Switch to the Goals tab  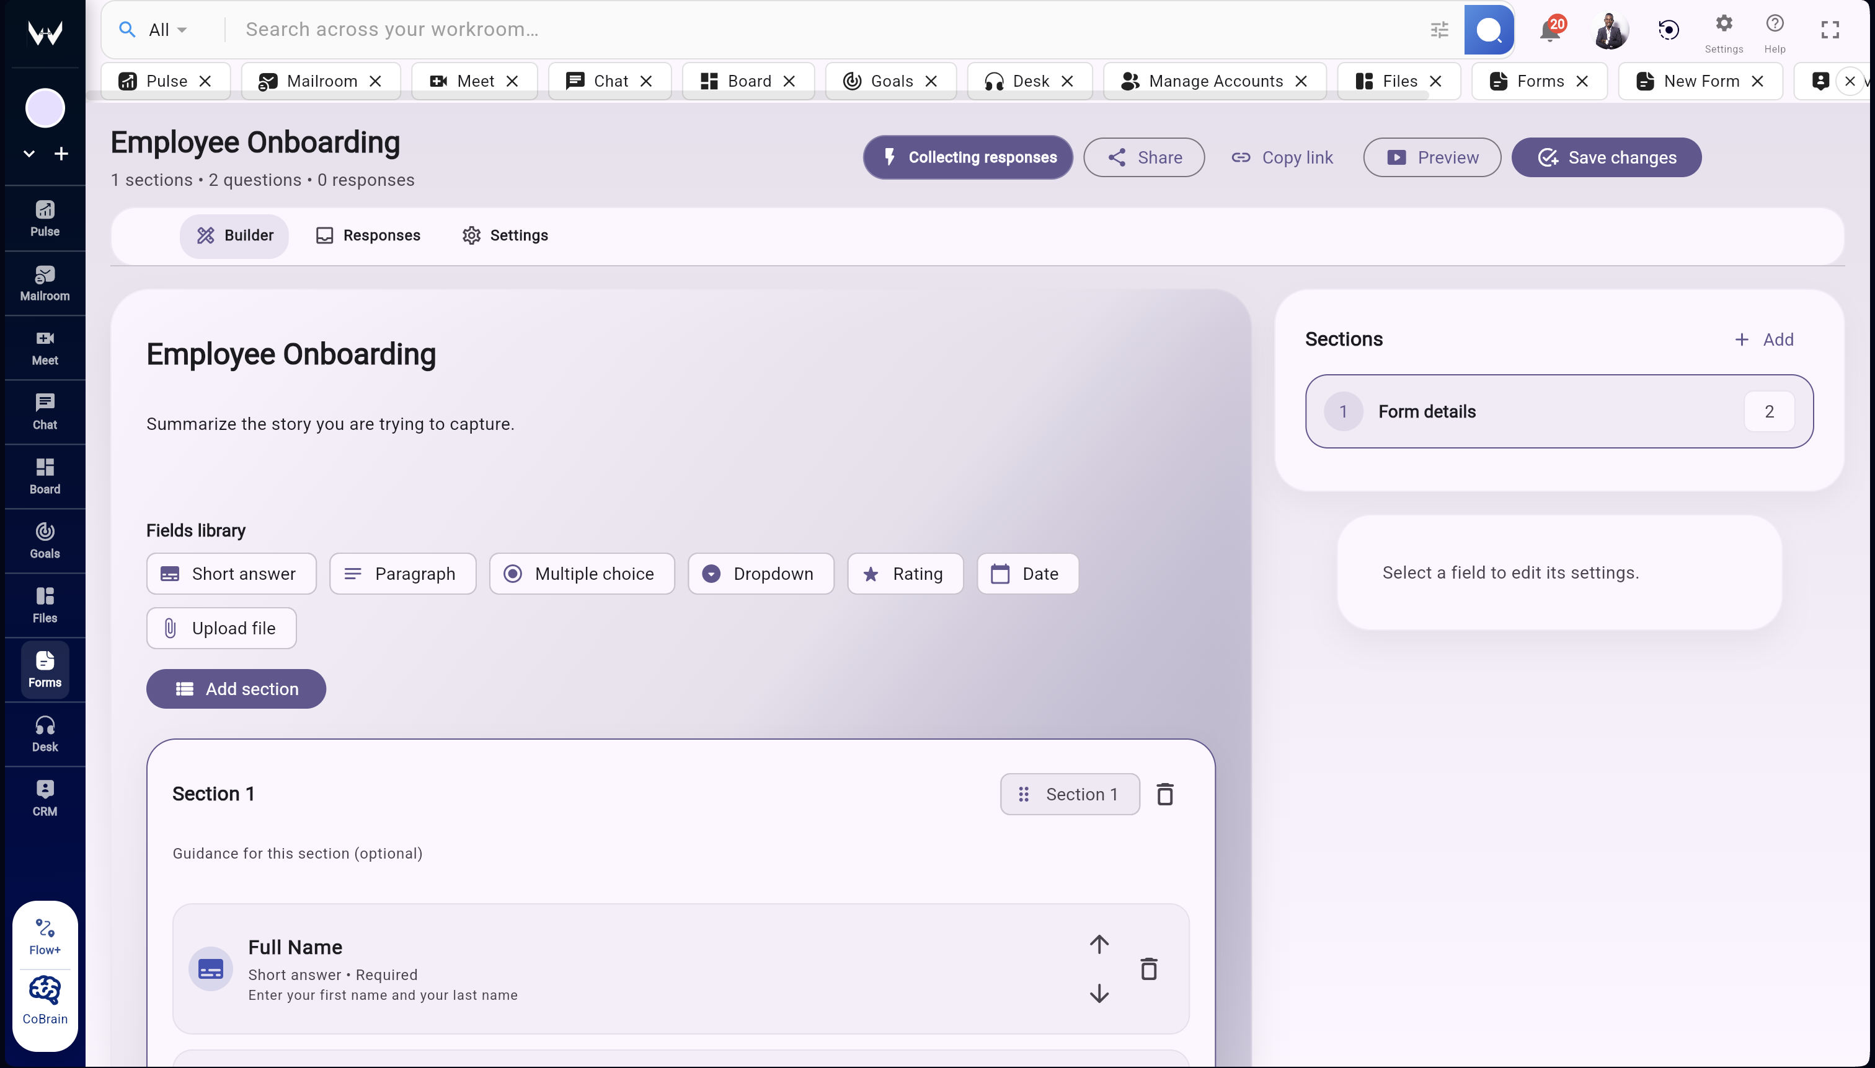(x=890, y=81)
